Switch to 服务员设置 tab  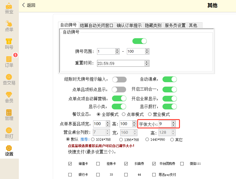[x=175, y=25]
